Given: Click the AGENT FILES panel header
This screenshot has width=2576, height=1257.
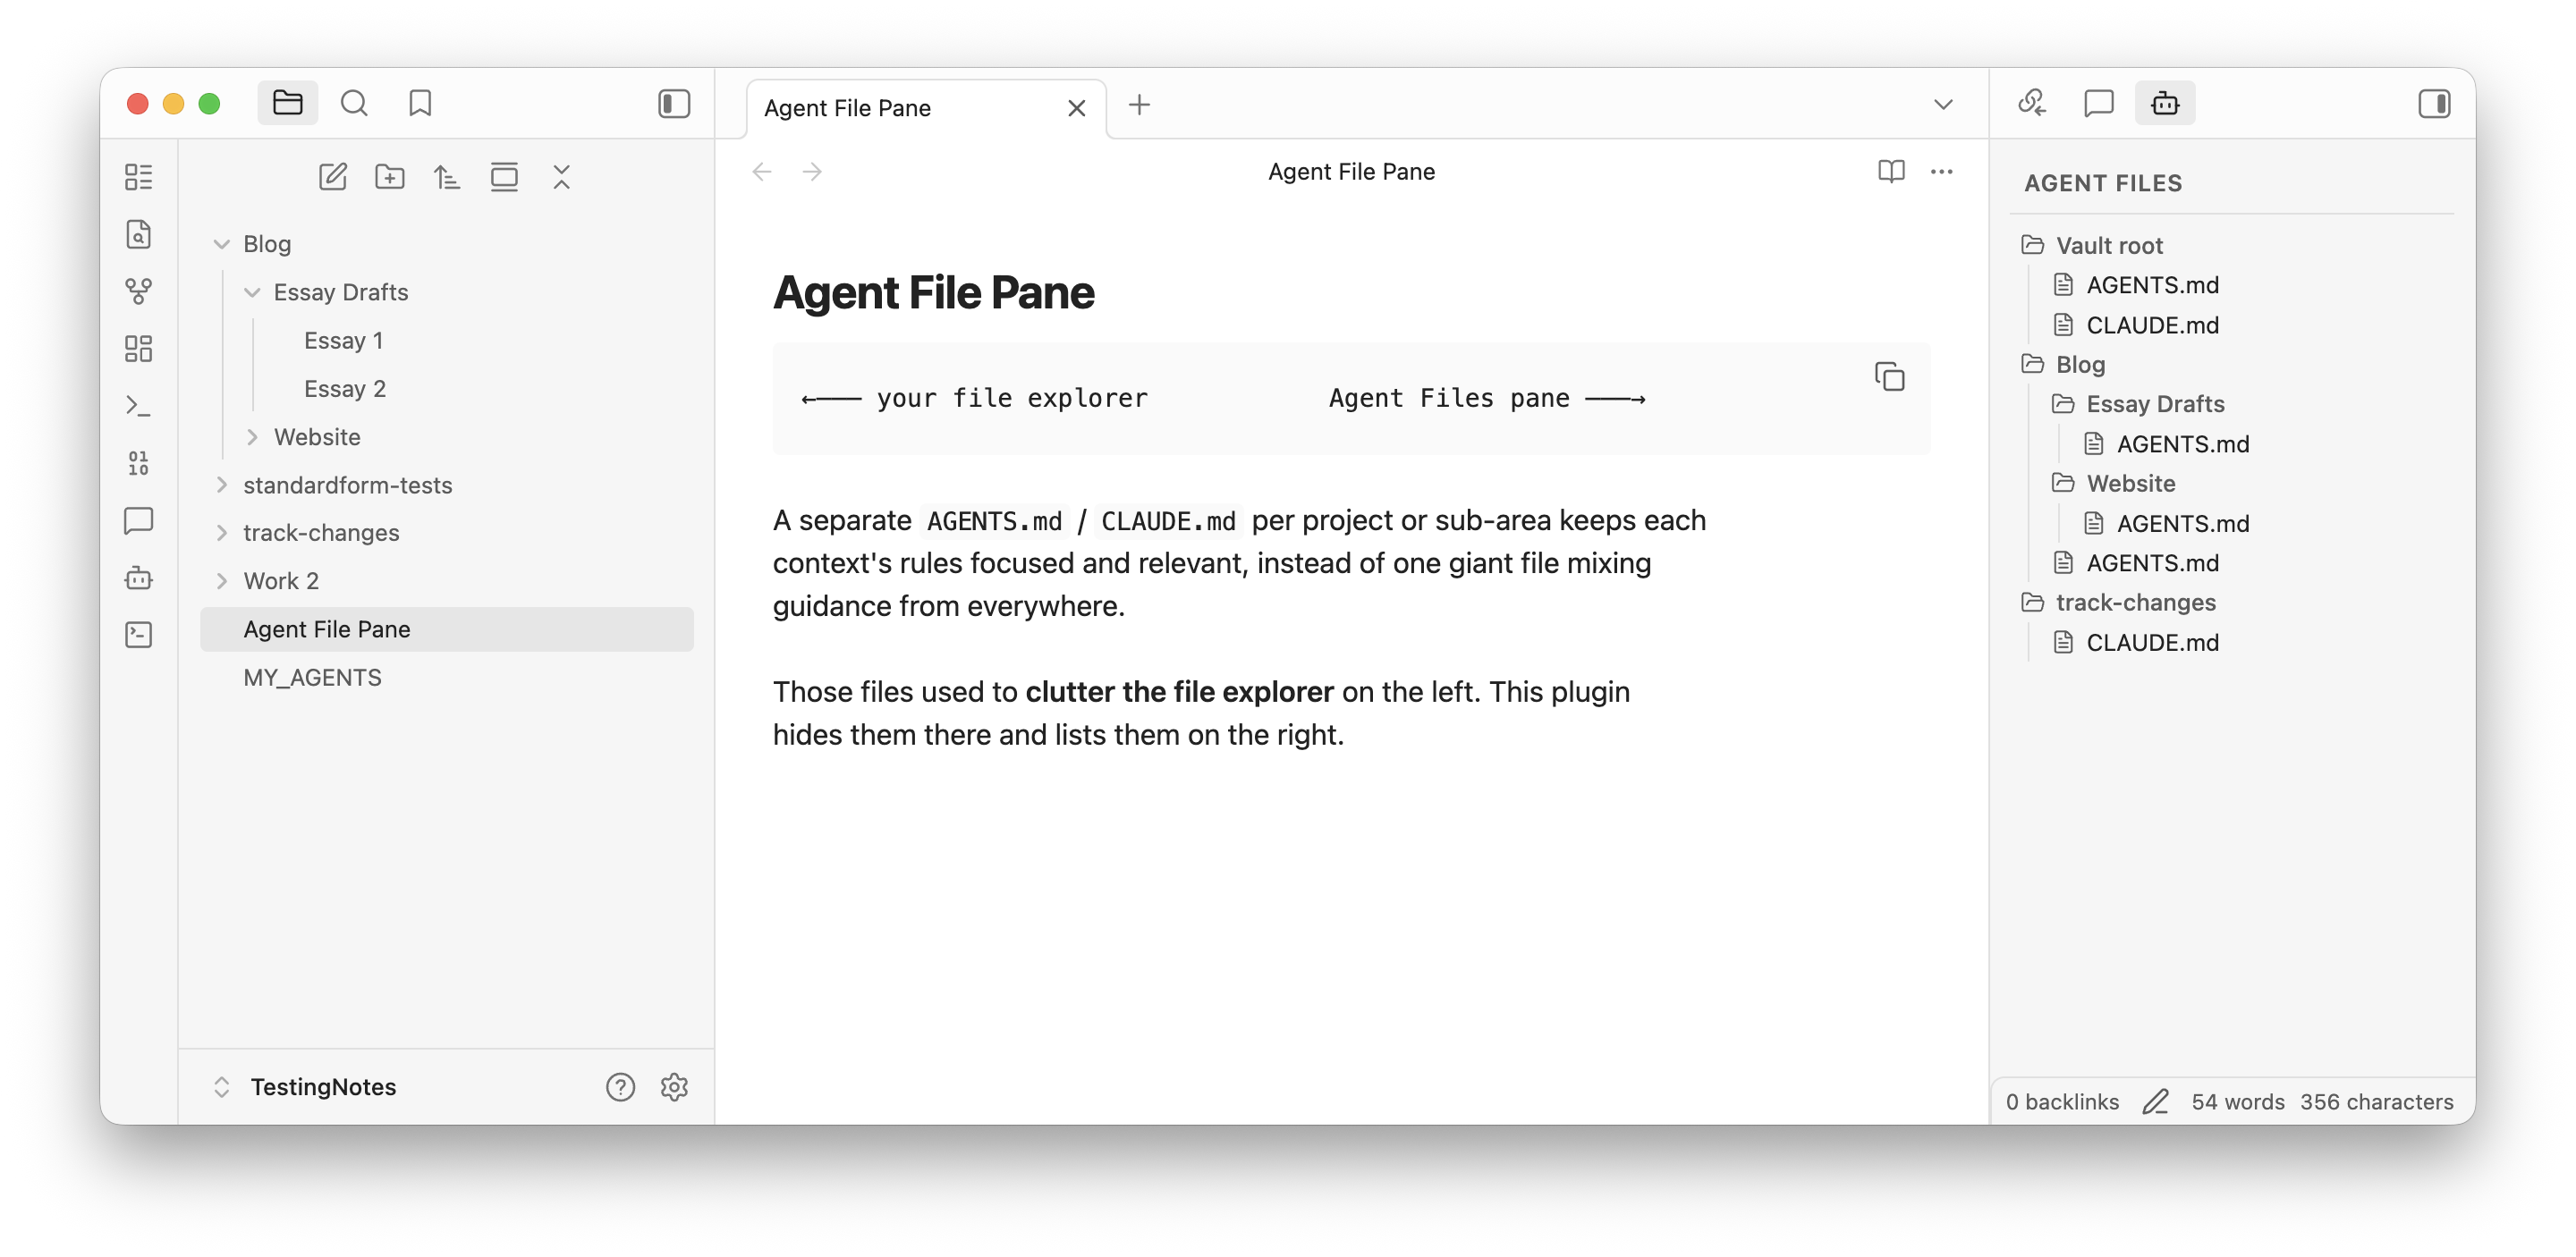Looking at the screenshot, I should tap(2103, 183).
